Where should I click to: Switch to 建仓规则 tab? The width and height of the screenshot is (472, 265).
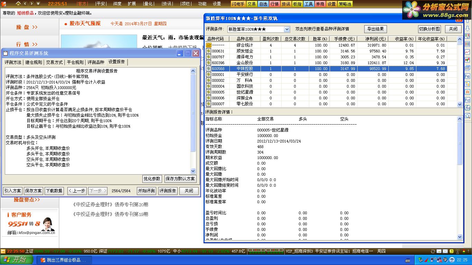[x=34, y=62]
